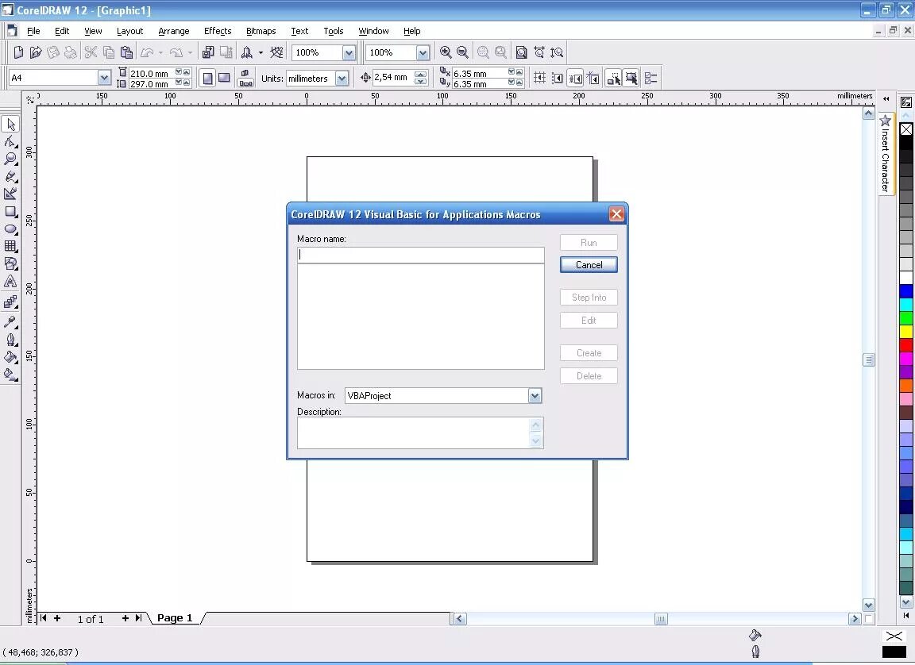Screen dimensions: 915x665
Task: Open the File menu
Action: (x=33, y=31)
